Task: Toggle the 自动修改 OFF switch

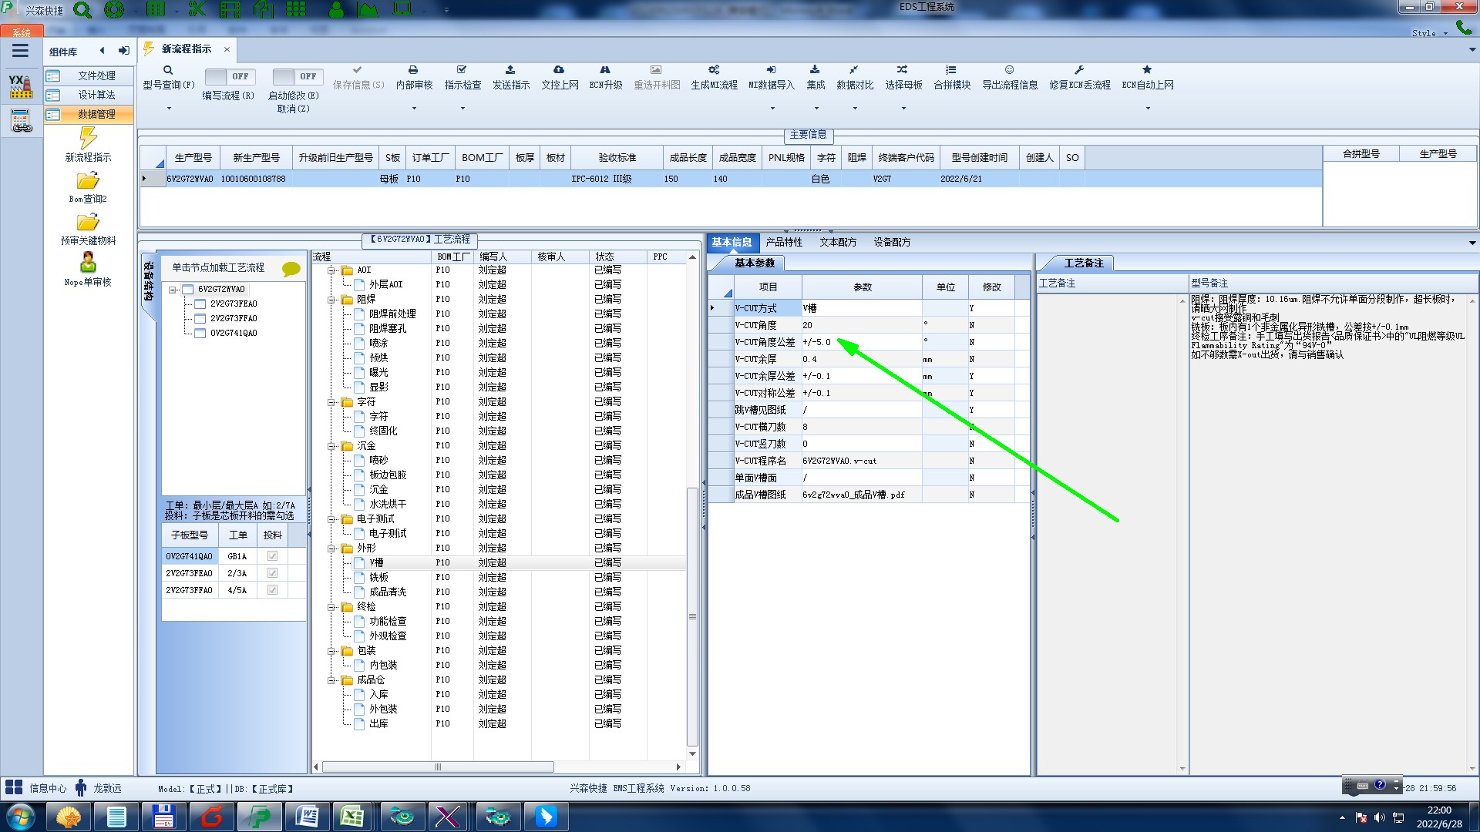Action: (x=298, y=76)
